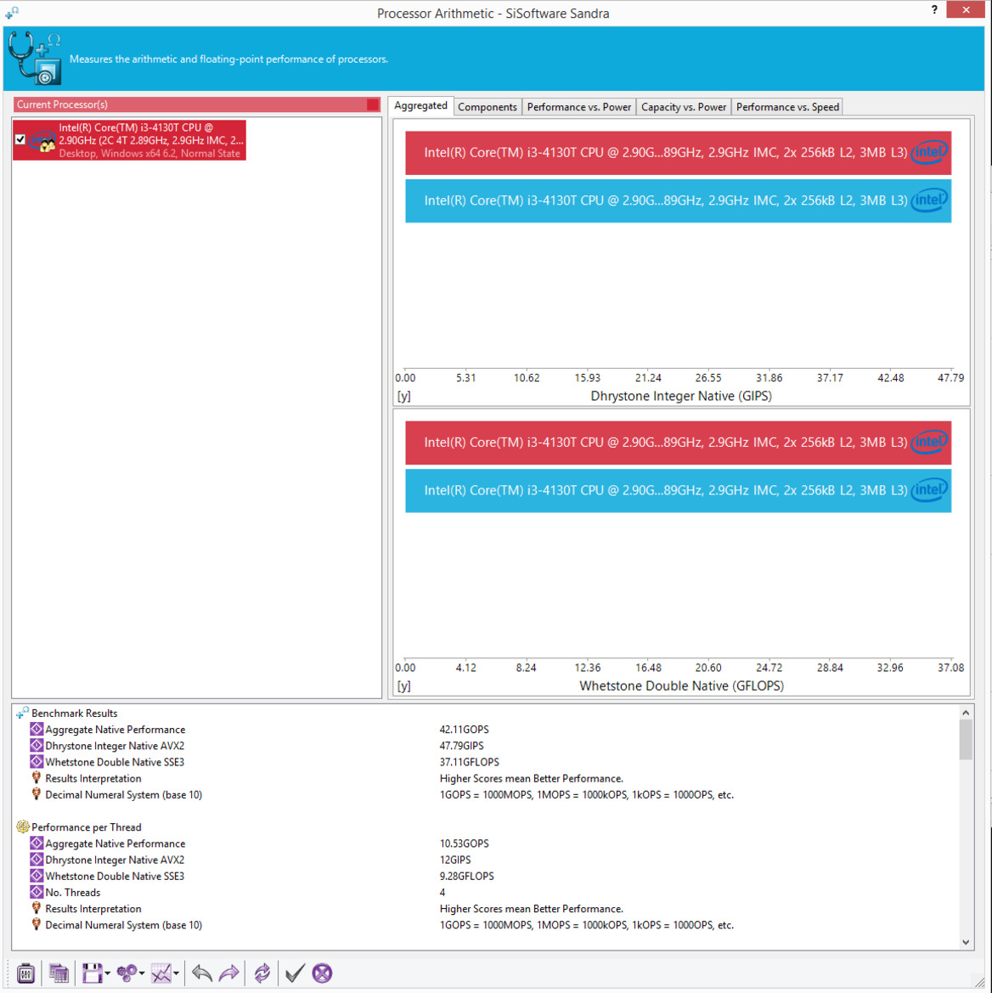Click the Dhrystone Integer Native (GIPS) chart title
992x993 pixels.
click(x=681, y=396)
